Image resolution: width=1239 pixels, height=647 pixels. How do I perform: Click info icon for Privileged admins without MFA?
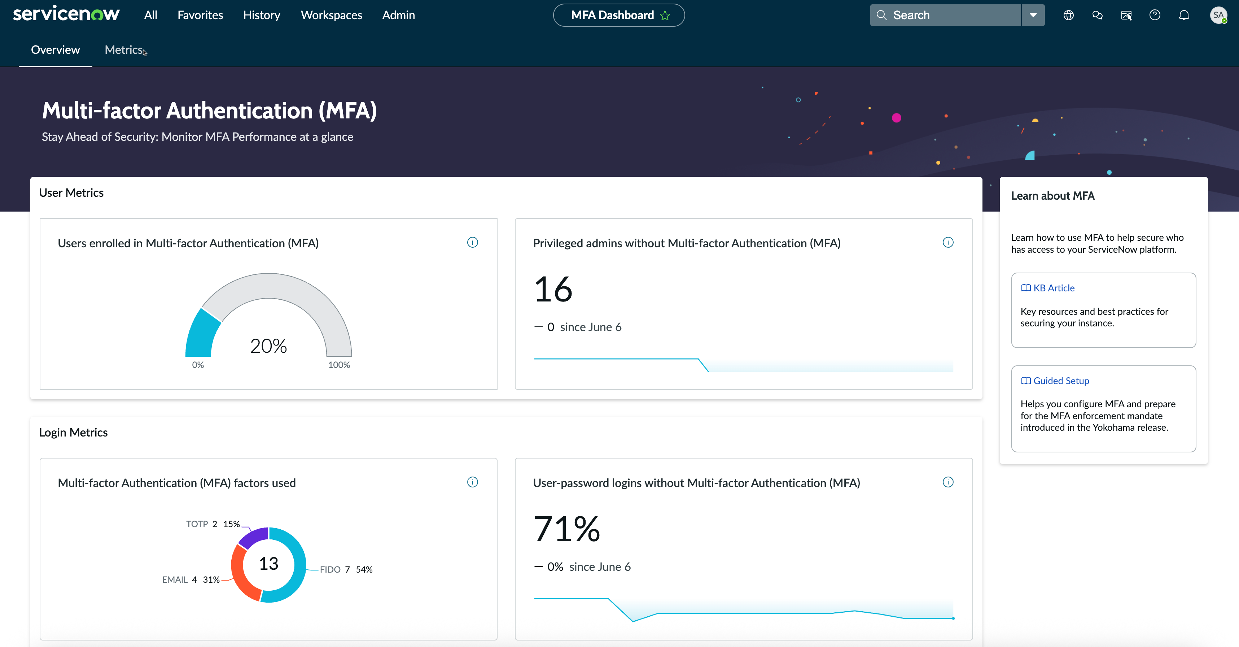(947, 242)
